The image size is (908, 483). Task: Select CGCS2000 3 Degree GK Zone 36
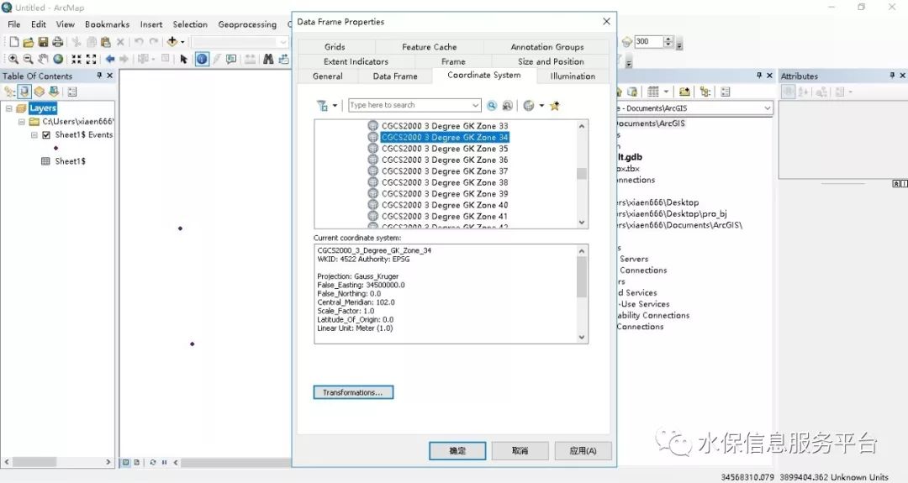445,160
